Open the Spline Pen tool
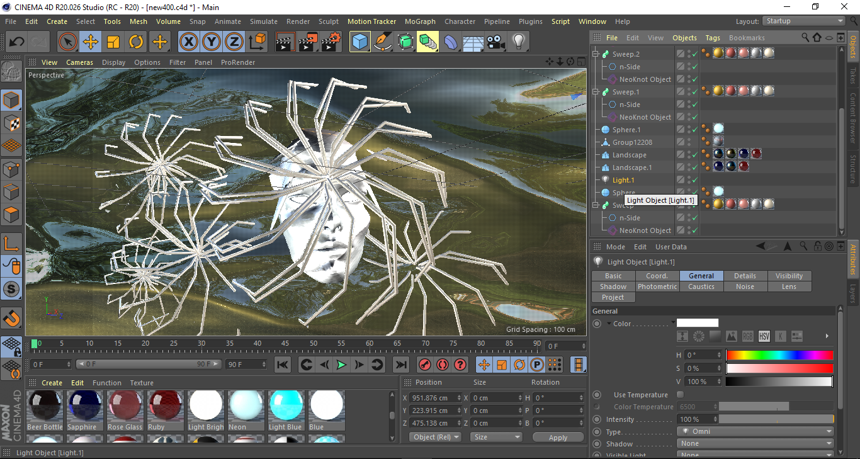The image size is (860, 459). coord(383,42)
